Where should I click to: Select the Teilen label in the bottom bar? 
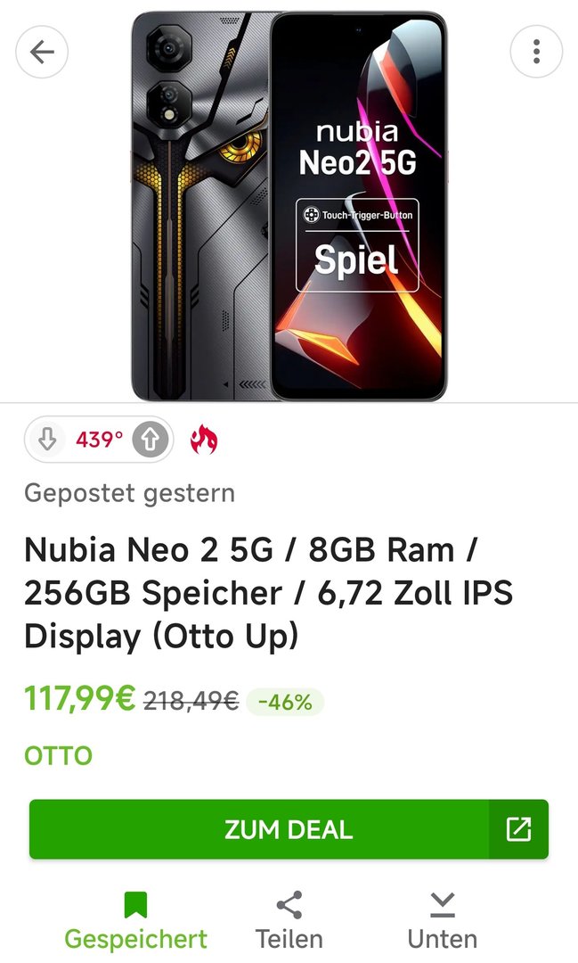289,939
